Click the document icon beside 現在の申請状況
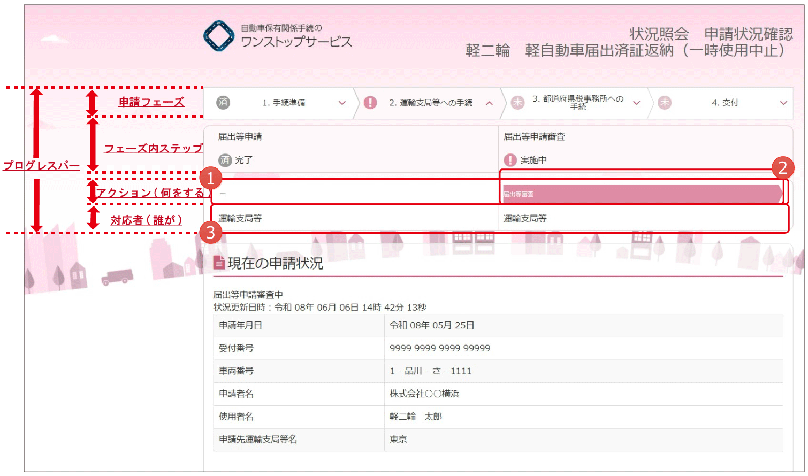The height and width of the screenshot is (476, 808). click(219, 263)
